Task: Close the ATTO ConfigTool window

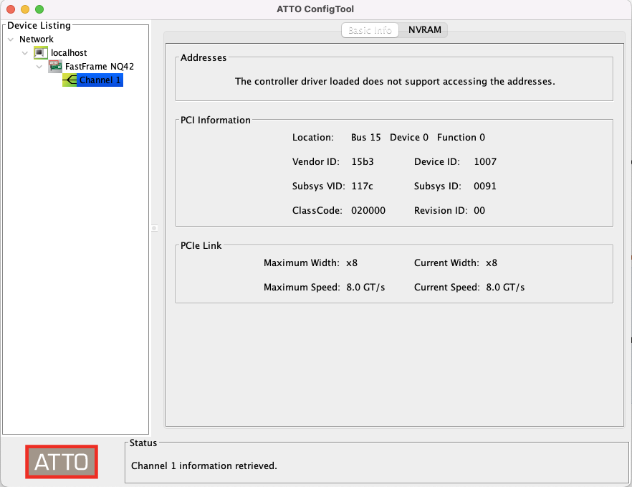Action: click(11, 9)
